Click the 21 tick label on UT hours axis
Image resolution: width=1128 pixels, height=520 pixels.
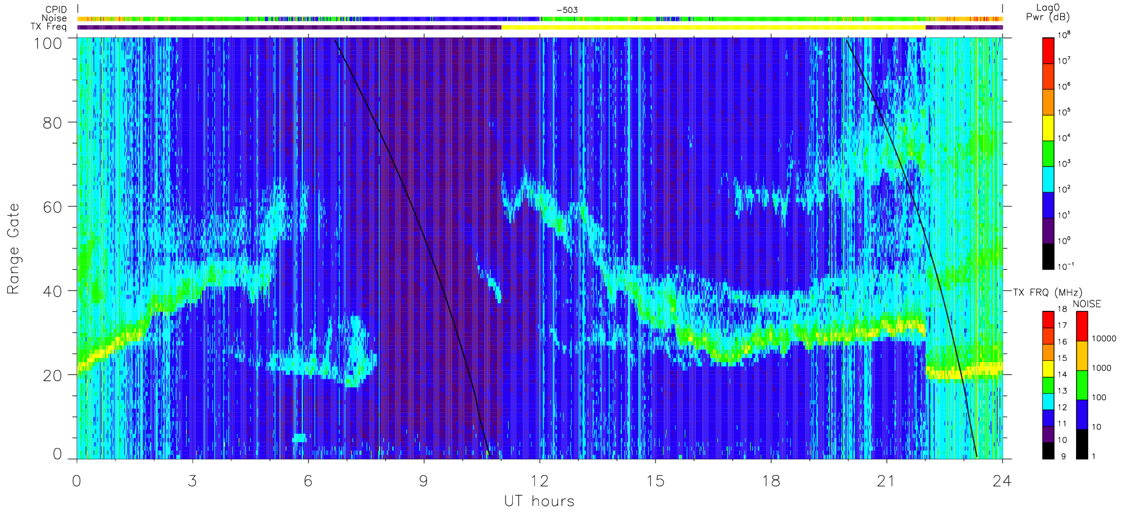[x=886, y=481]
